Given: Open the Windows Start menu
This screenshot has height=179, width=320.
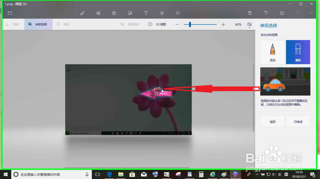Looking at the screenshot, I should 5,174.
